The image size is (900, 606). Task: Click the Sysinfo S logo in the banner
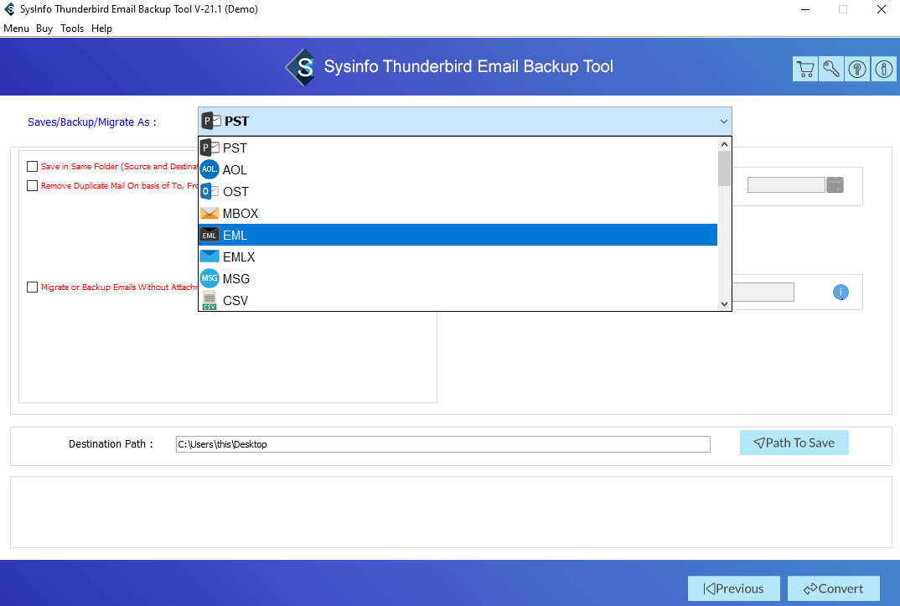click(302, 67)
